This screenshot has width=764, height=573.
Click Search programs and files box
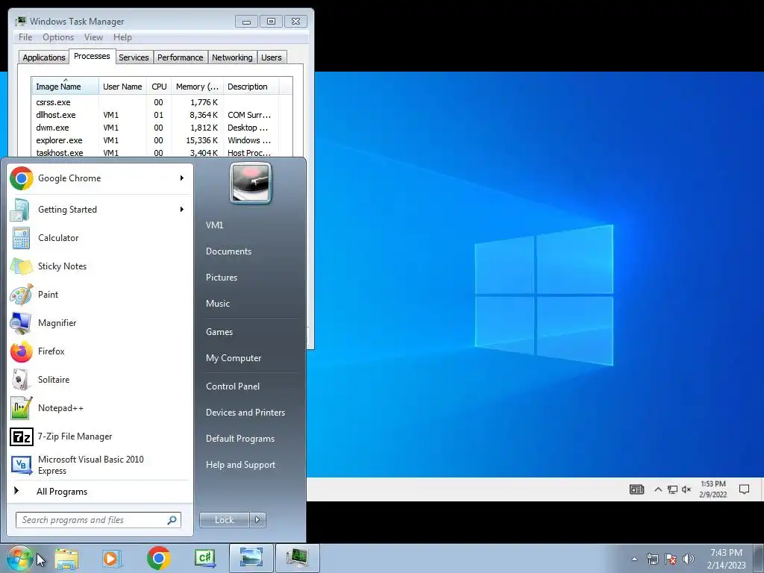(x=98, y=520)
